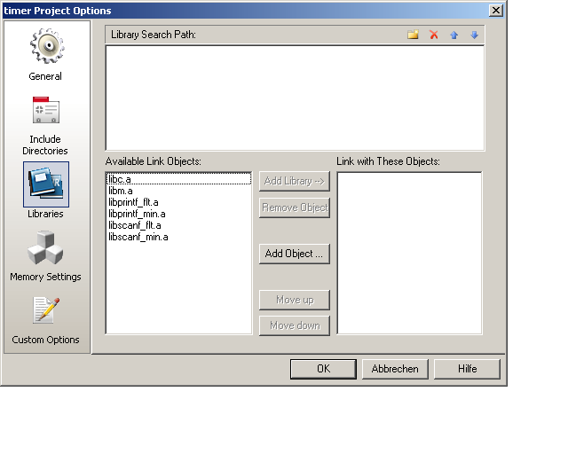This screenshot has width=568, height=454.
Task: Move search path down with blue arrow
Action: click(474, 35)
